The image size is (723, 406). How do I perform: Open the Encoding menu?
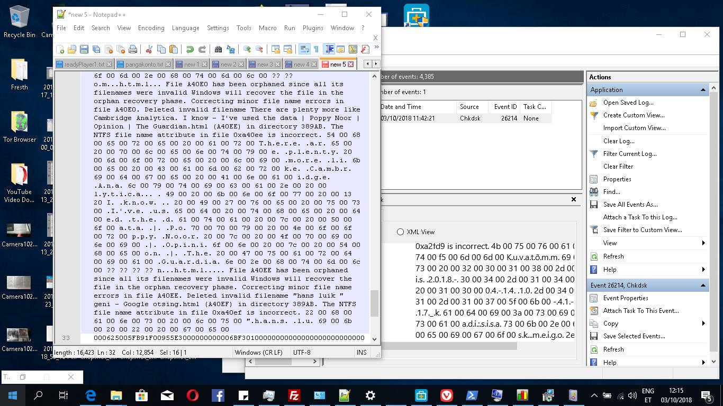151,28
